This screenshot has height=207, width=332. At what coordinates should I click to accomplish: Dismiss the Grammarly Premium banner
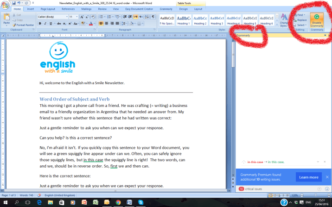pyautogui.click(x=327, y=177)
